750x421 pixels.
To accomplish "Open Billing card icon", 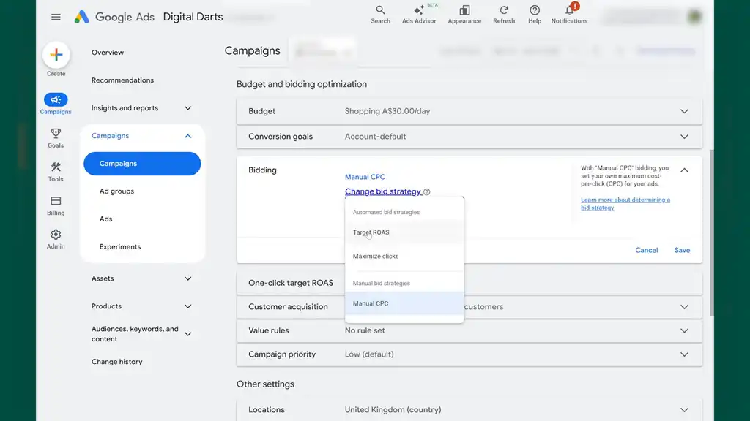I will pyautogui.click(x=56, y=201).
